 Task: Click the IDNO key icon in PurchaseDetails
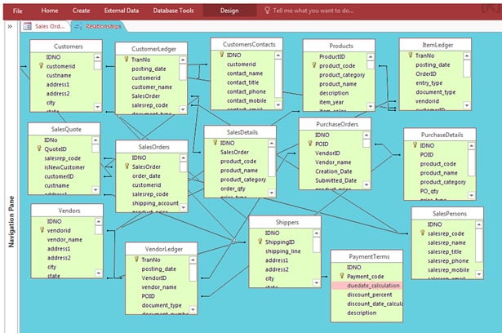pyautogui.click(x=415, y=144)
